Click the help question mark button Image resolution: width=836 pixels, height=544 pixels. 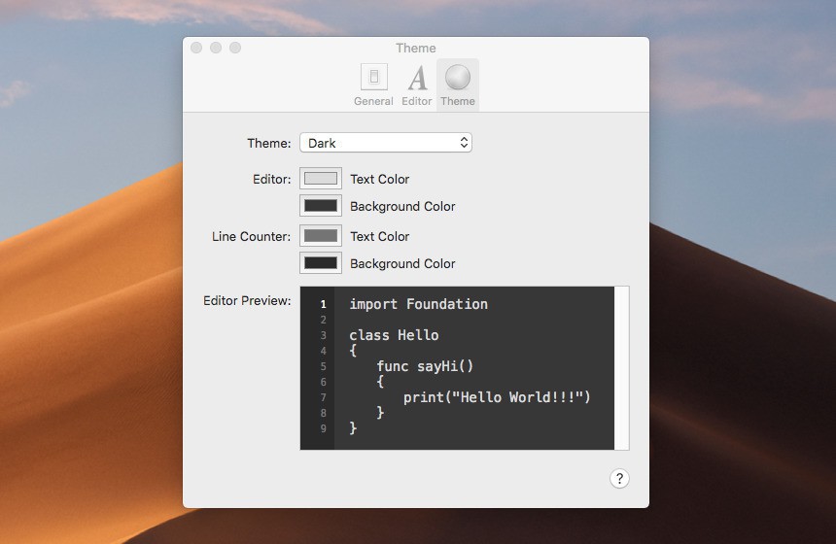click(x=619, y=478)
